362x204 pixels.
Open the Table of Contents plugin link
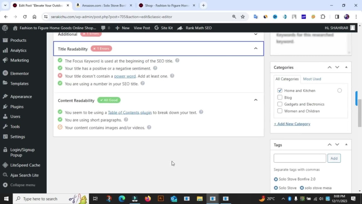[130, 113]
